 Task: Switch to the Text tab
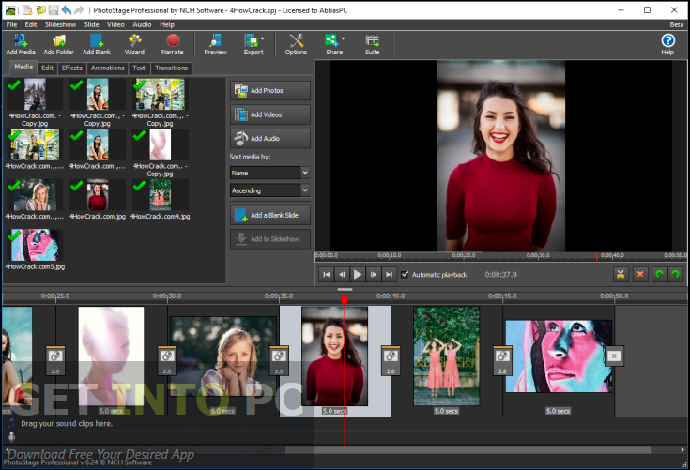[x=139, y=68]
